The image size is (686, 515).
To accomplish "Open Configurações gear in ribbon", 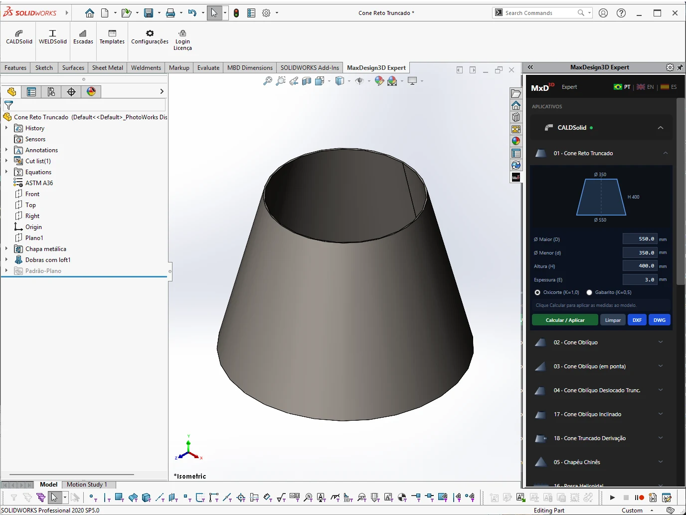I will (150, 37).
